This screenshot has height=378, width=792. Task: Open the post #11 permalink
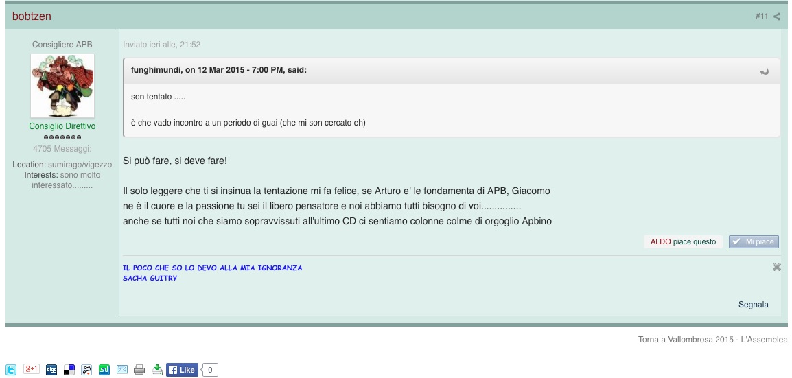(761, 16)
